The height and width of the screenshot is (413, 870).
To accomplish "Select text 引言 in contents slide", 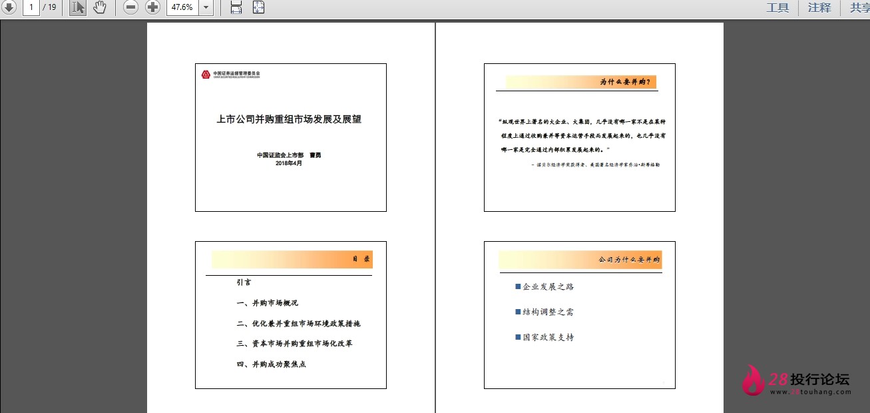I will tap(244, 282).
